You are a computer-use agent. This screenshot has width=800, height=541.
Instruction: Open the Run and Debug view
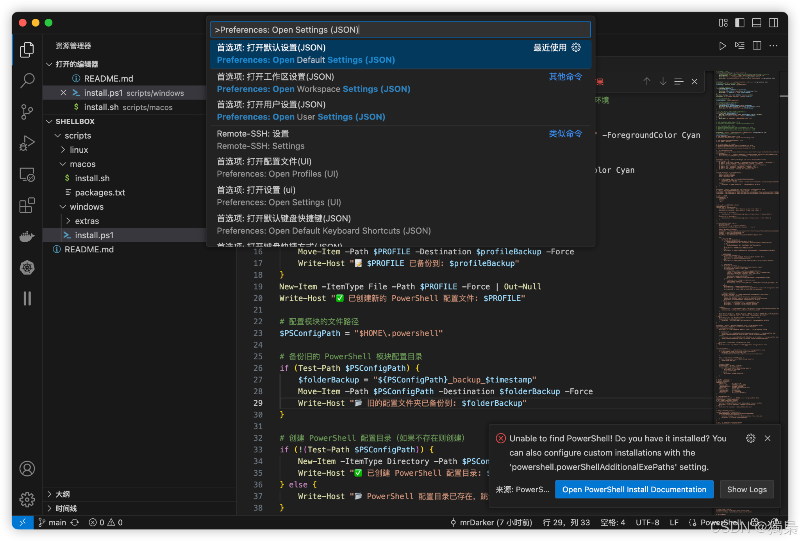[x=27, y=143]
